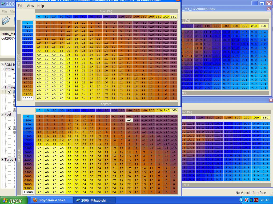This screenshot has width=273, height=204.
Task: Uncheck the checked table under Timing
Action: tap(10, 92)
